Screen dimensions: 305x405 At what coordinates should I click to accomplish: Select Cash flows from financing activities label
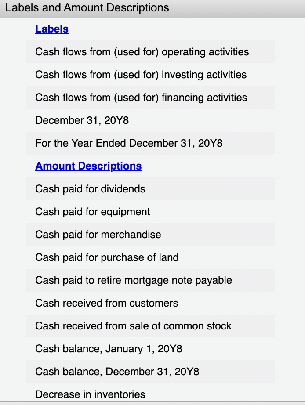click(x=142, y=98)
